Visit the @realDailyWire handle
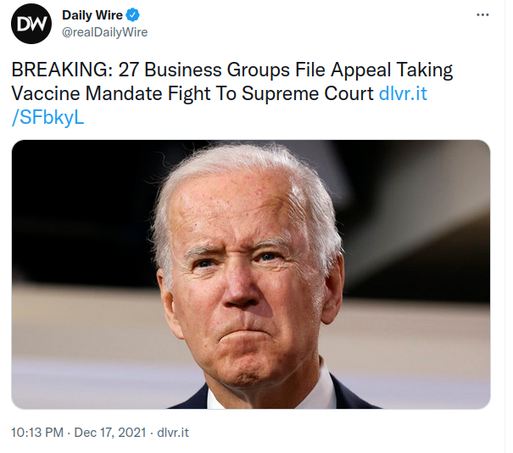Viewport: 513px width, 453px height. point(104,32)
